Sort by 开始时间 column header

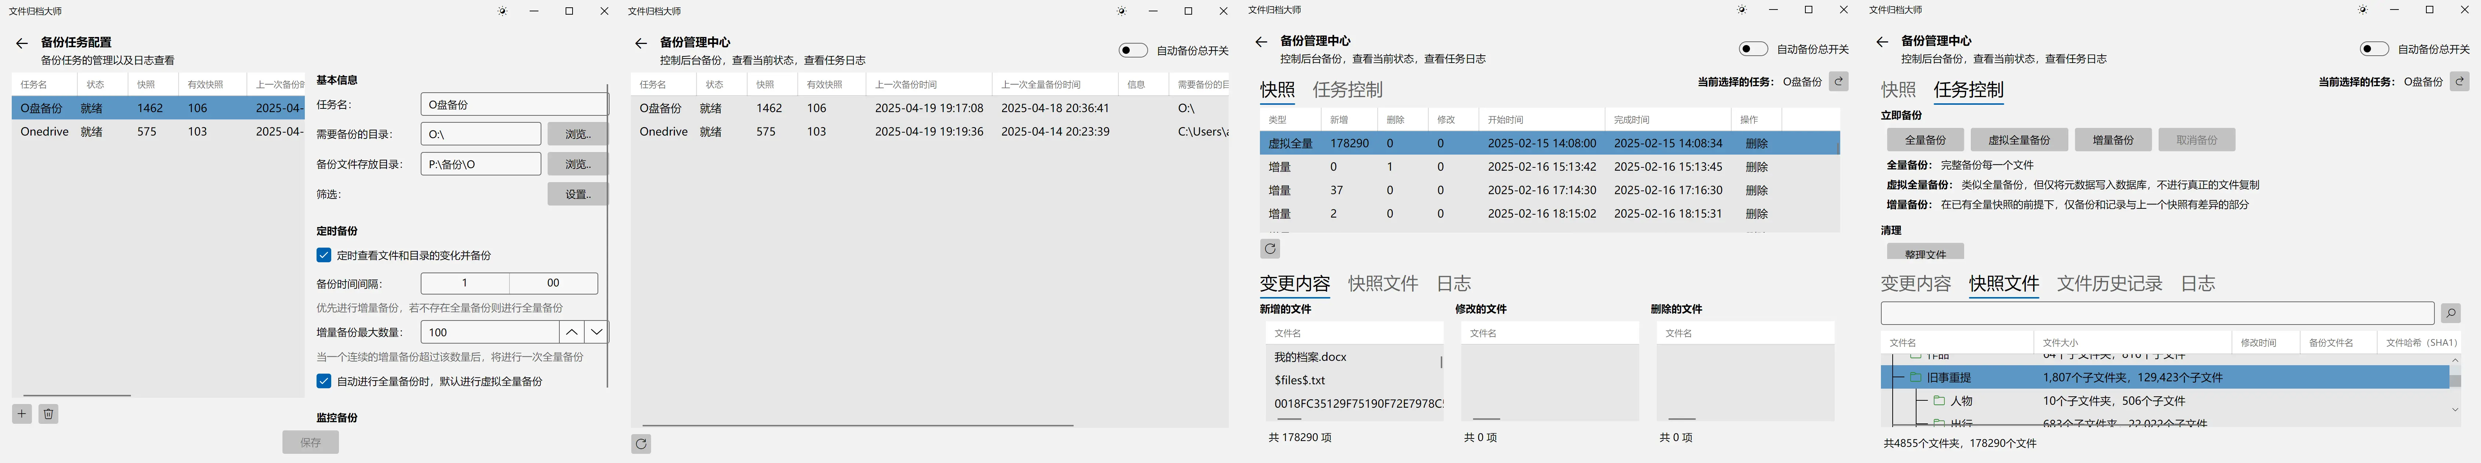pyautogui.click(x=1542, y=119)
